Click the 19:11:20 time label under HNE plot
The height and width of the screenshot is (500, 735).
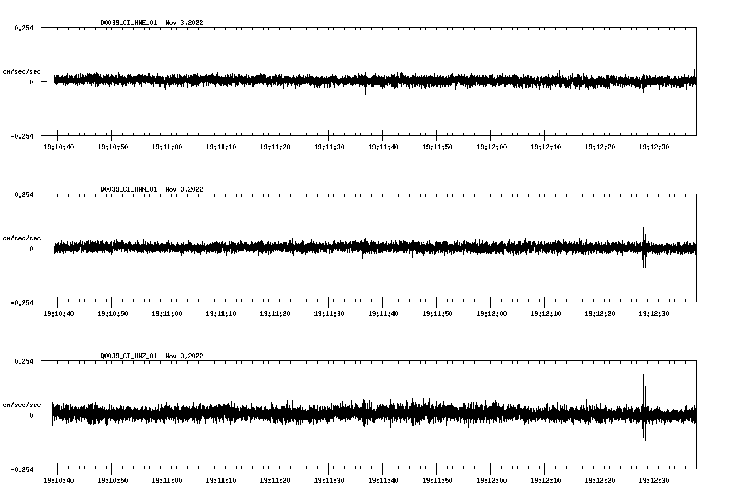coord(275,147)
